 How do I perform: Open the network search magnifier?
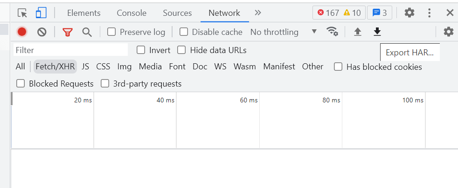coord(87,32)
